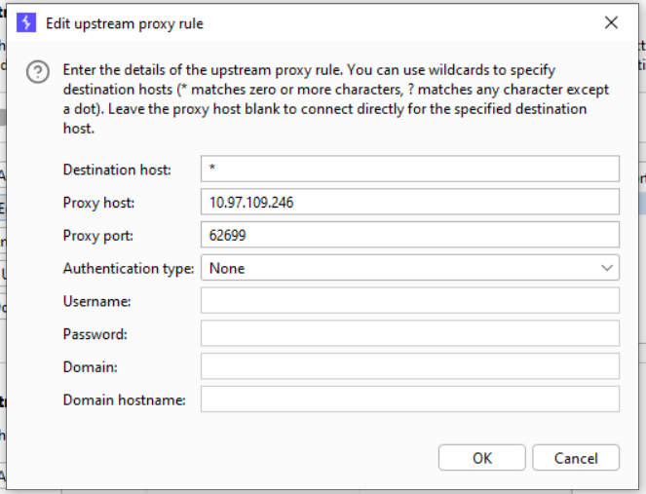Click the 'Proxy host:' label text

pyautogui.click(x=98, y=203)
